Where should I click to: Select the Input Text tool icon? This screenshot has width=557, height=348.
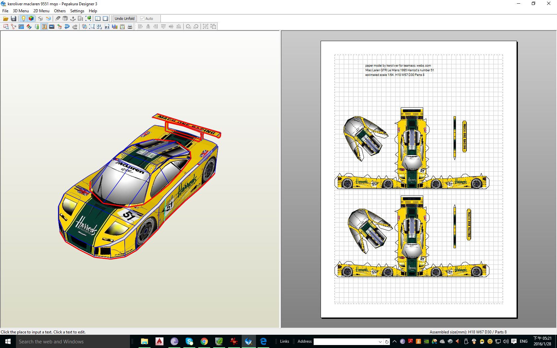click(x=44, y=27)
